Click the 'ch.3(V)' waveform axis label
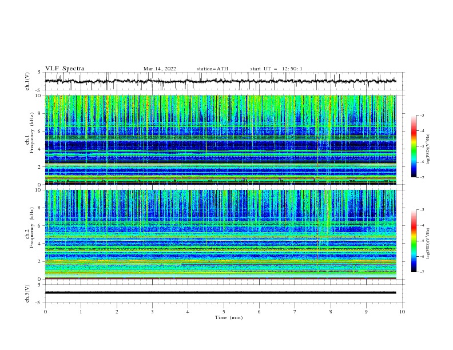453x350 pixels. coord(27,293)
